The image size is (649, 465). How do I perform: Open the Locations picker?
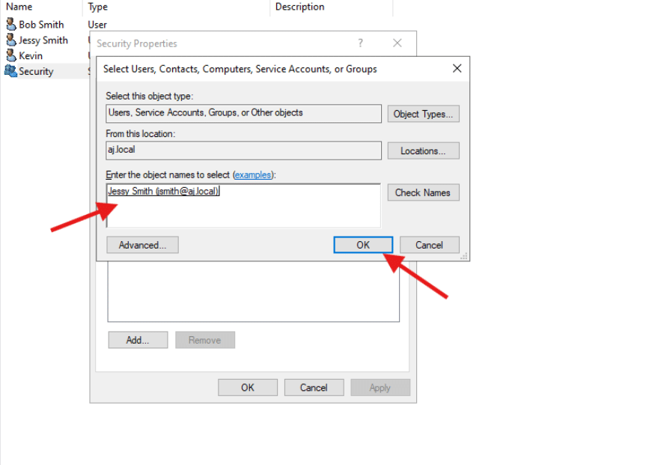pos(423,151)
